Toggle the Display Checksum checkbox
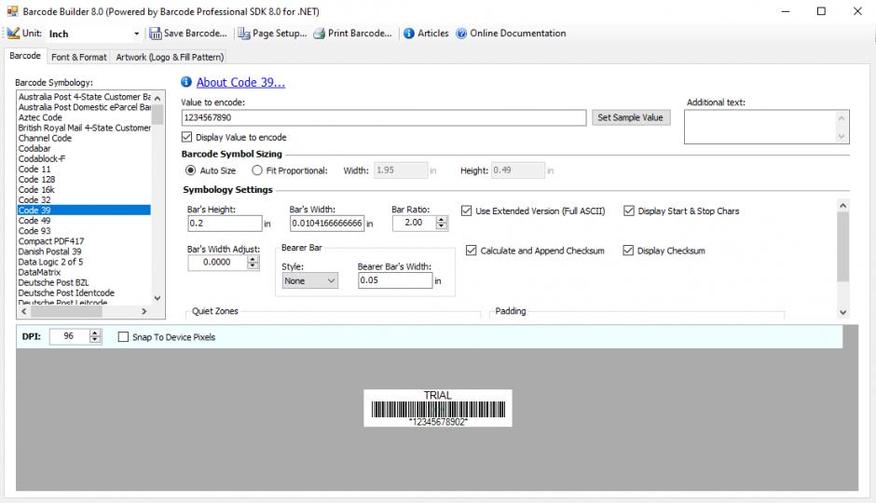This screenshot has width=876, height=503. click(x=628, y=251)
